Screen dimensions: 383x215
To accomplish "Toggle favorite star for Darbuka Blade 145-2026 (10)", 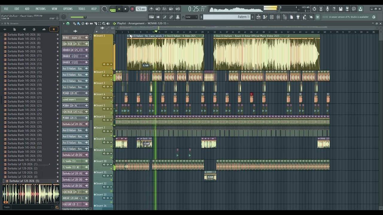I will [58, 51].
